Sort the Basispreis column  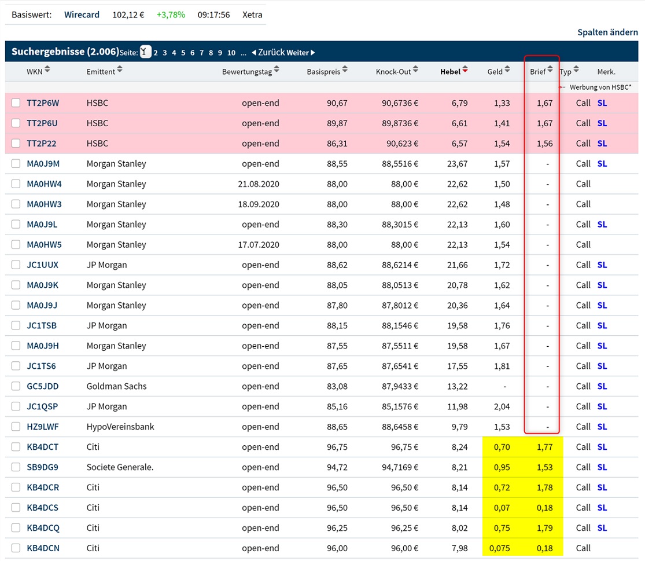click(345, 71)
